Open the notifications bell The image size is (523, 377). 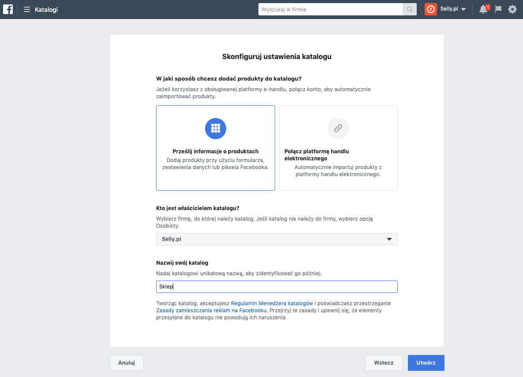pos(483,9)
